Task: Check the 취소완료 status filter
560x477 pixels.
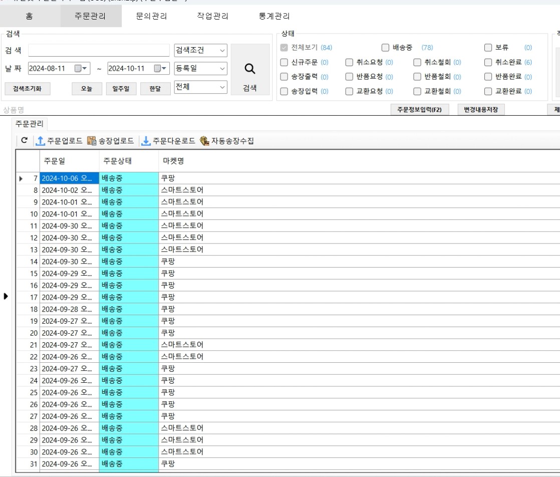Action: coord(488,63)
